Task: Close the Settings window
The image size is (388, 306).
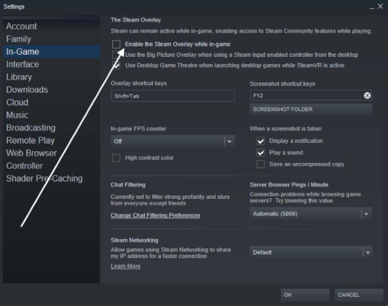Action: [380, 6]
